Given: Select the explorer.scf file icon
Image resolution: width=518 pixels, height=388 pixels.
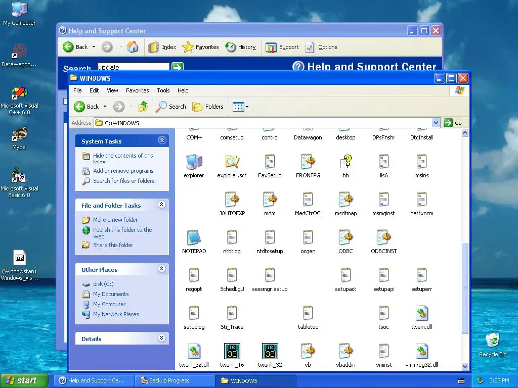Looking at the screenshot, I should pyautogui.click(x=232, y=162).
